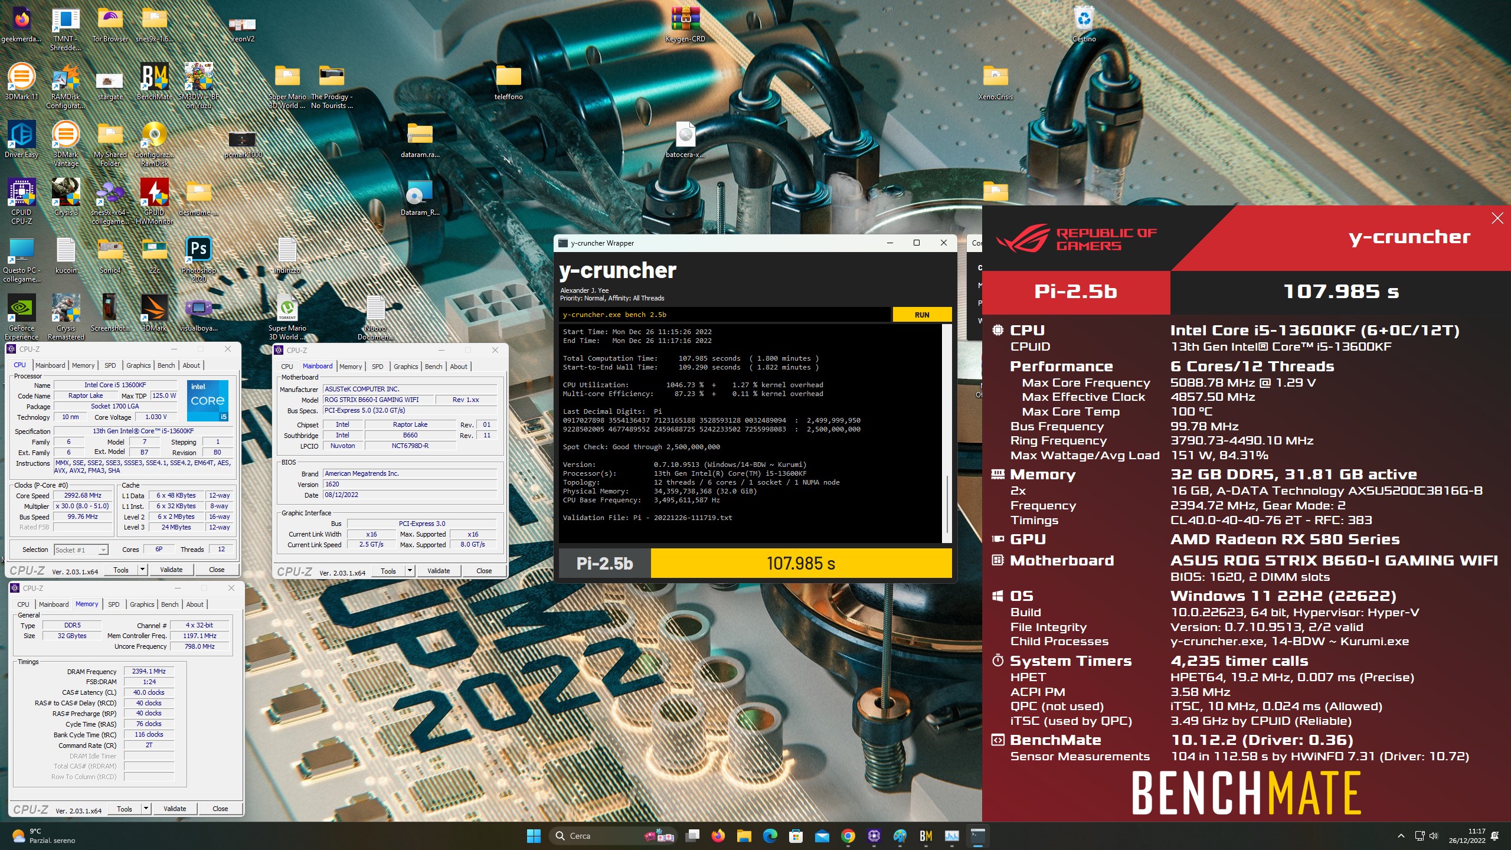Open the pcmark1000 desktop icon
This screenshot has height=850, width=1511.
[x=243, y=144]
